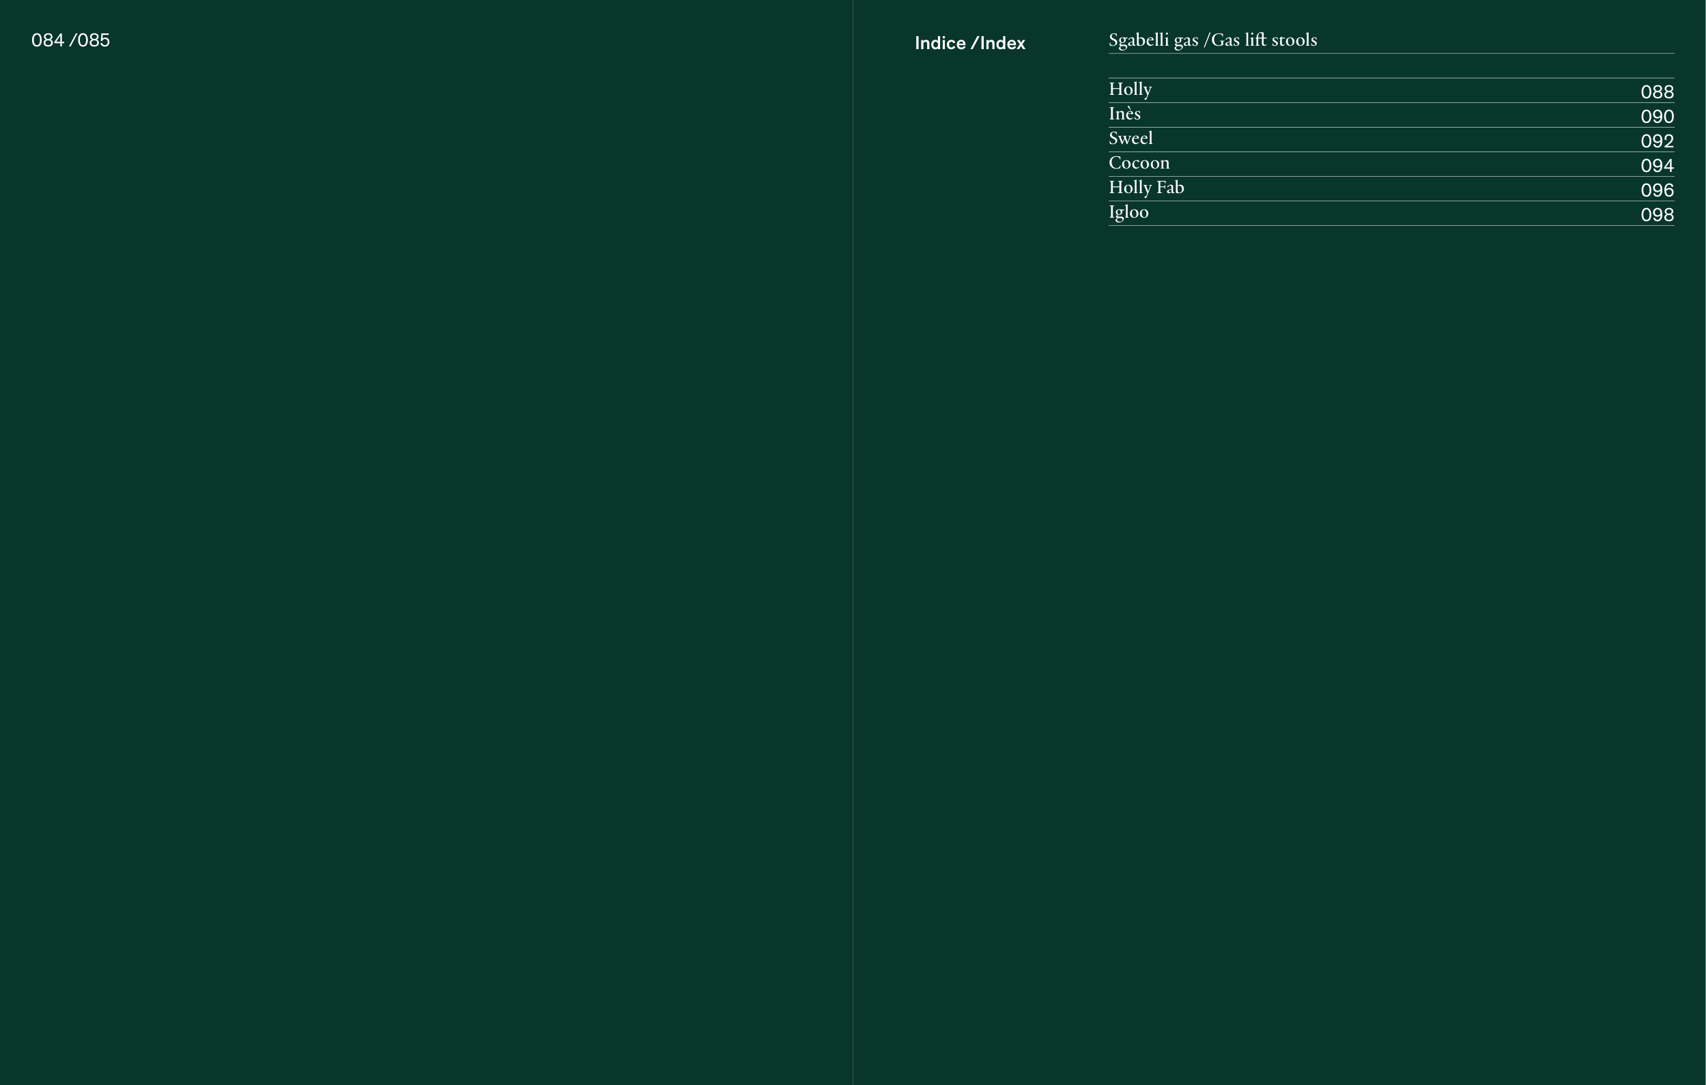Click the word Indice in heading
Image resolution: width=1706 pixels, height=1085 pixels.
pyautogui.click(x=939, y=44)
